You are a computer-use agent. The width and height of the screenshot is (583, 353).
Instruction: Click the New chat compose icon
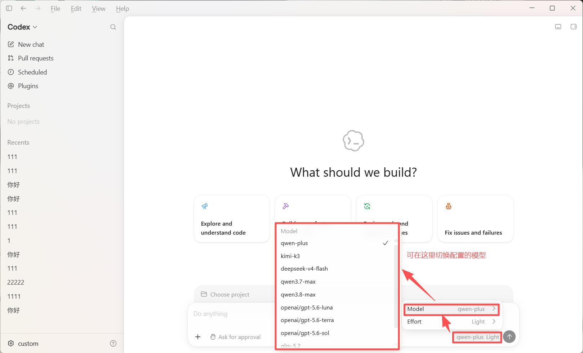coord(11,44)
